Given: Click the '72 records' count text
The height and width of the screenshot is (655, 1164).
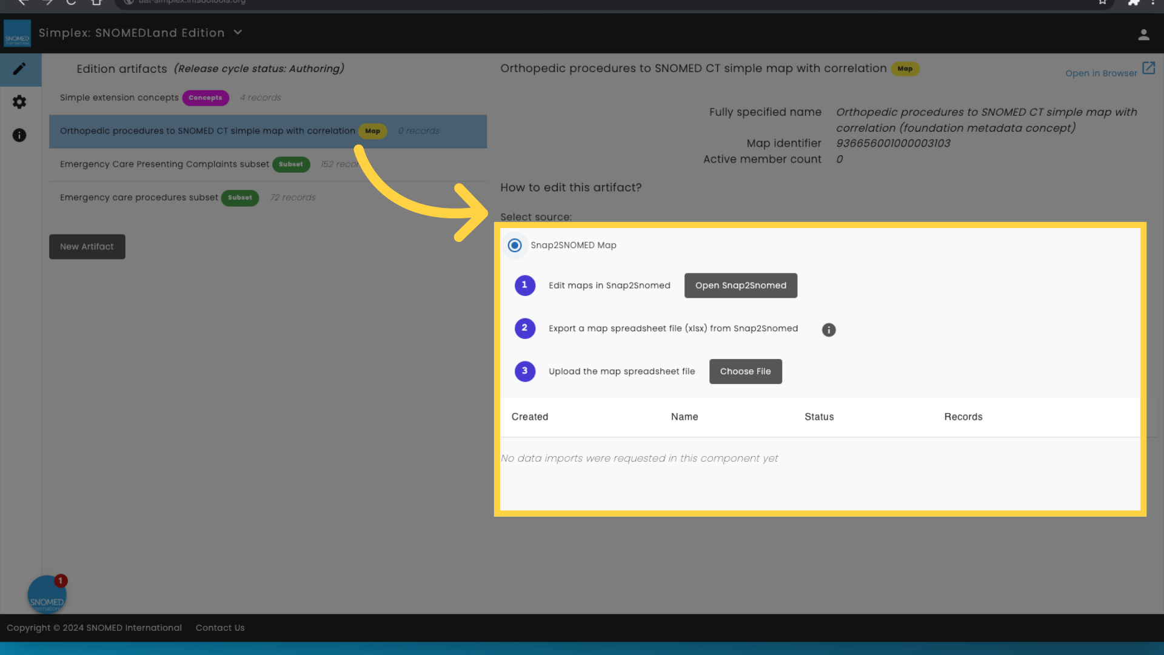Looking at the screenshot, I should (293, 198).
